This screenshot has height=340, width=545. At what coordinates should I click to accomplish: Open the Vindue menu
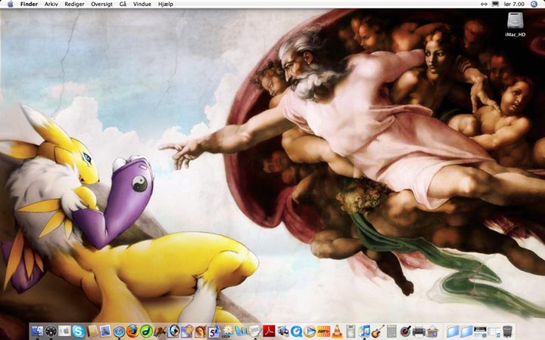[142, 5]
